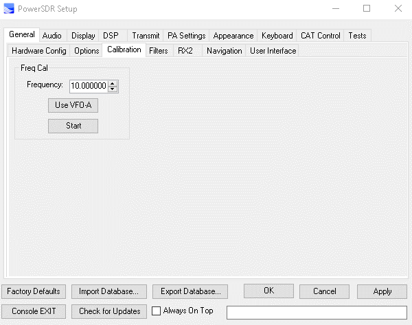Open the Hardware Config sub-tab

(39, 51)
